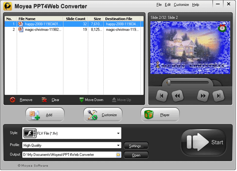Screen dimensions: 237x171
Task: Rewind to previous slide in preview
Action: point(178,96)
